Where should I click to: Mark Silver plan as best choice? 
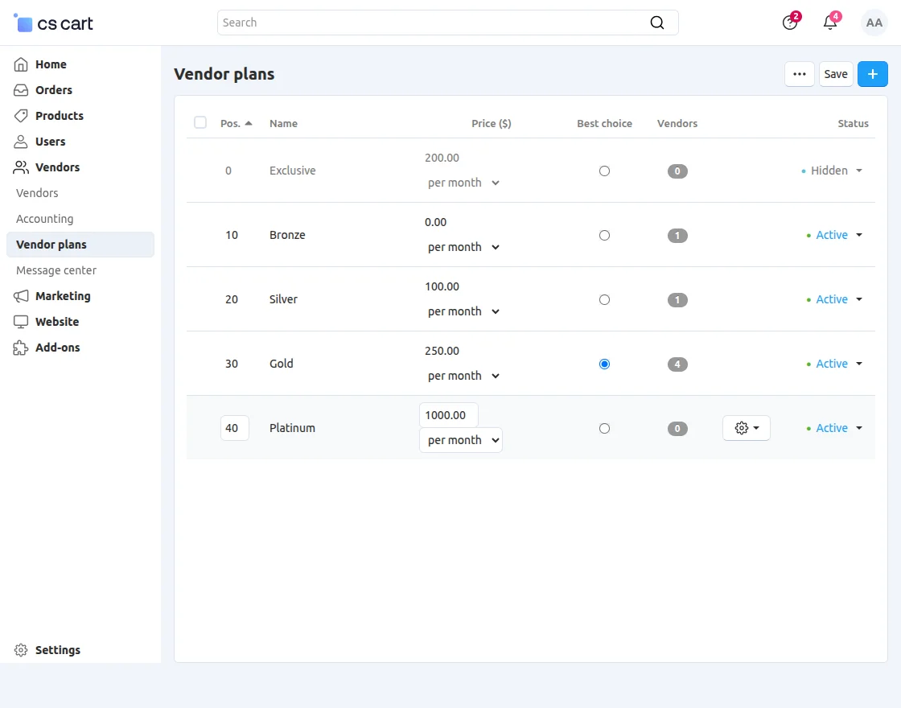click(x=604, y=299)
